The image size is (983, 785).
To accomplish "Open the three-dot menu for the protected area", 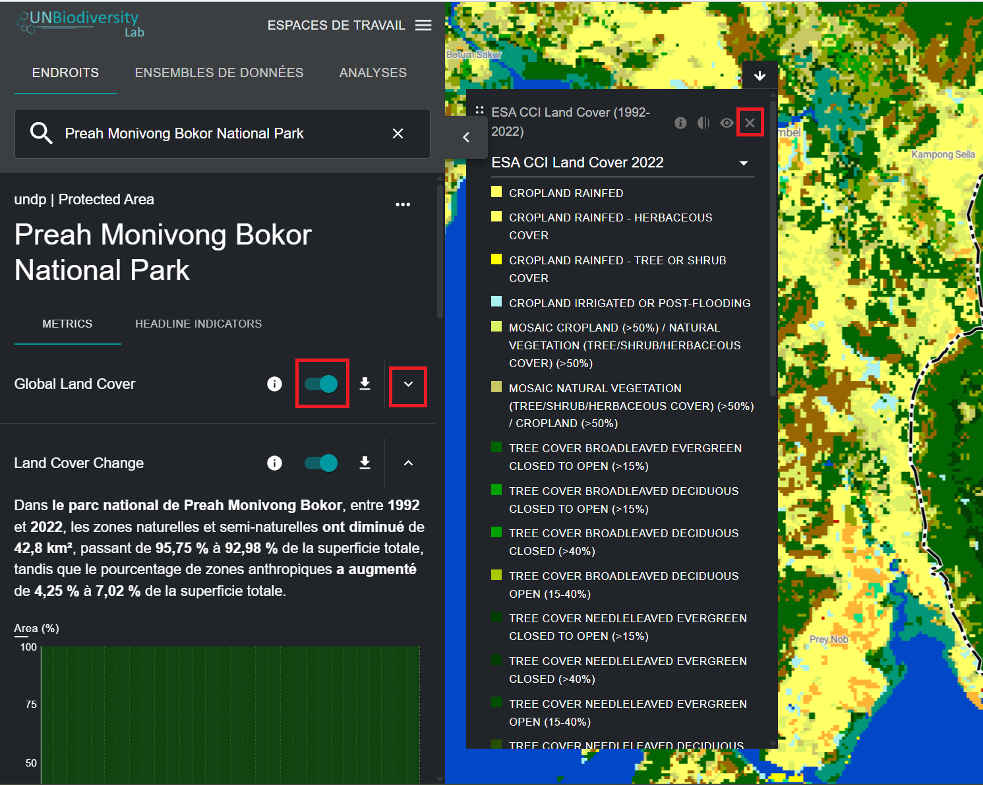I will (403, 204).
